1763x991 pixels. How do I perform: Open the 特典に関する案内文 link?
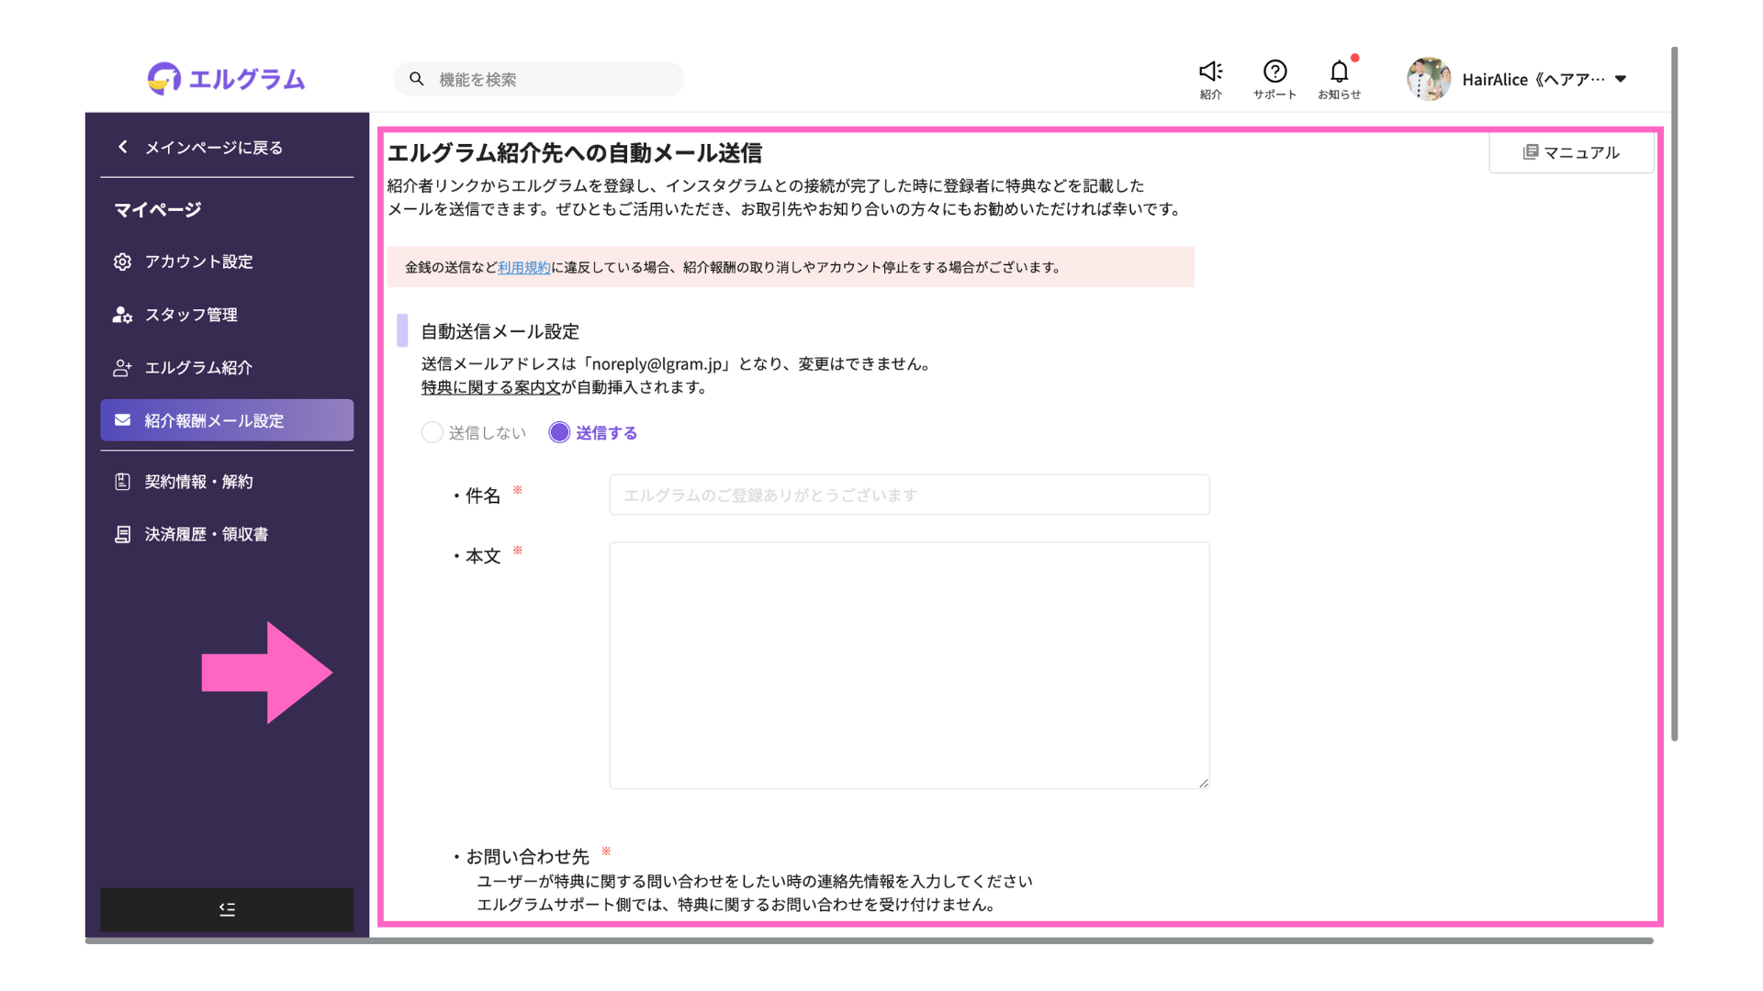pos(491,387)
